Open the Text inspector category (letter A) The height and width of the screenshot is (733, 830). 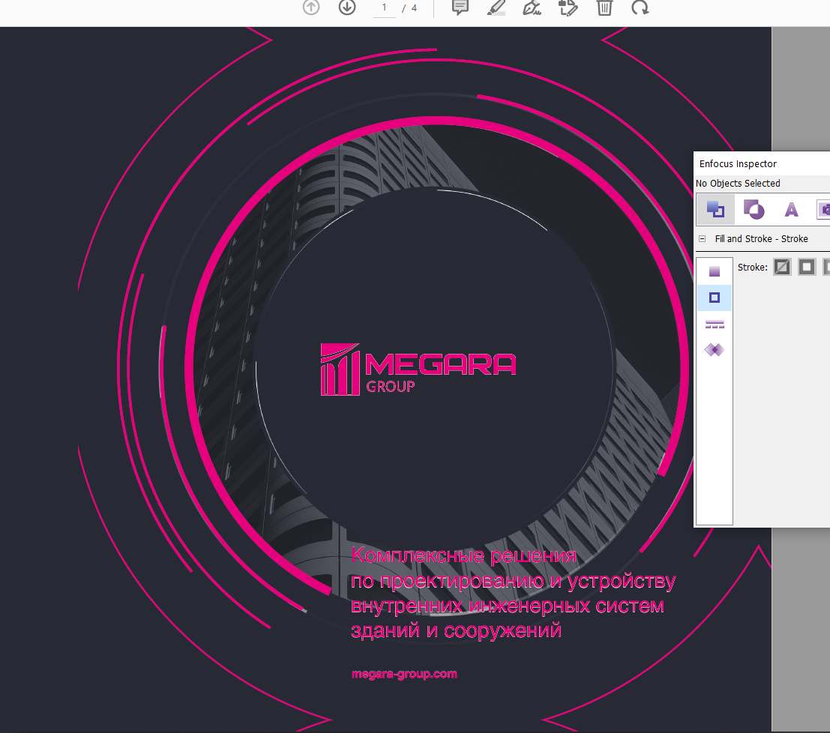pos(791,210)
